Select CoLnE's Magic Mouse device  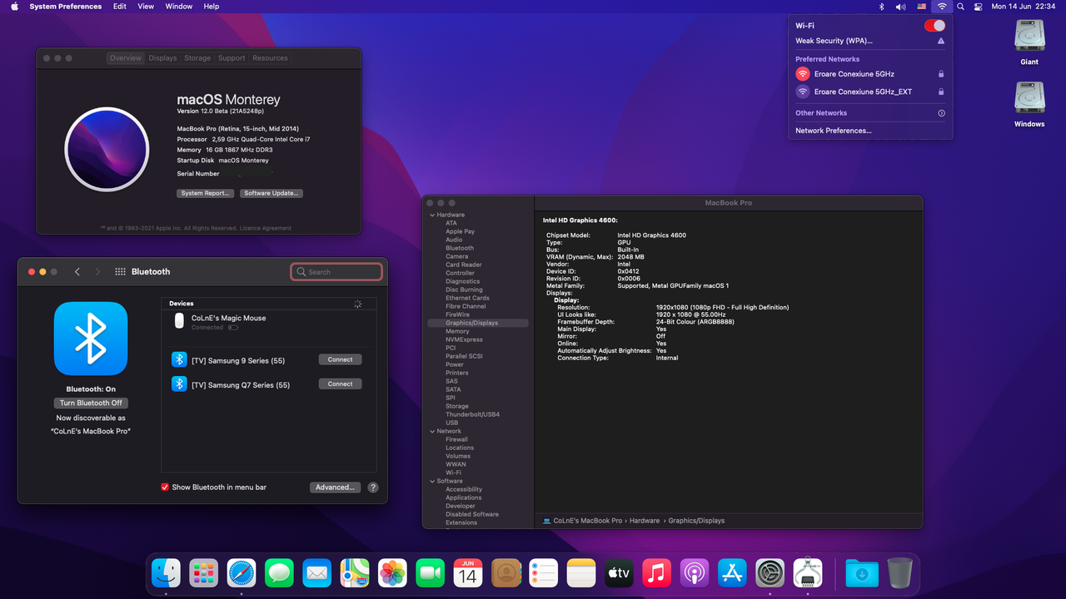pos(269,322)
